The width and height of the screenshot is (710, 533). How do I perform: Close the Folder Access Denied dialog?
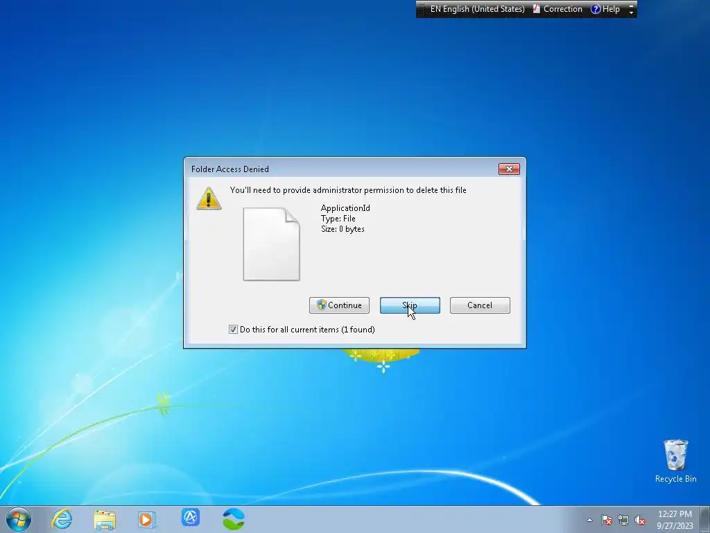(509, 169)
